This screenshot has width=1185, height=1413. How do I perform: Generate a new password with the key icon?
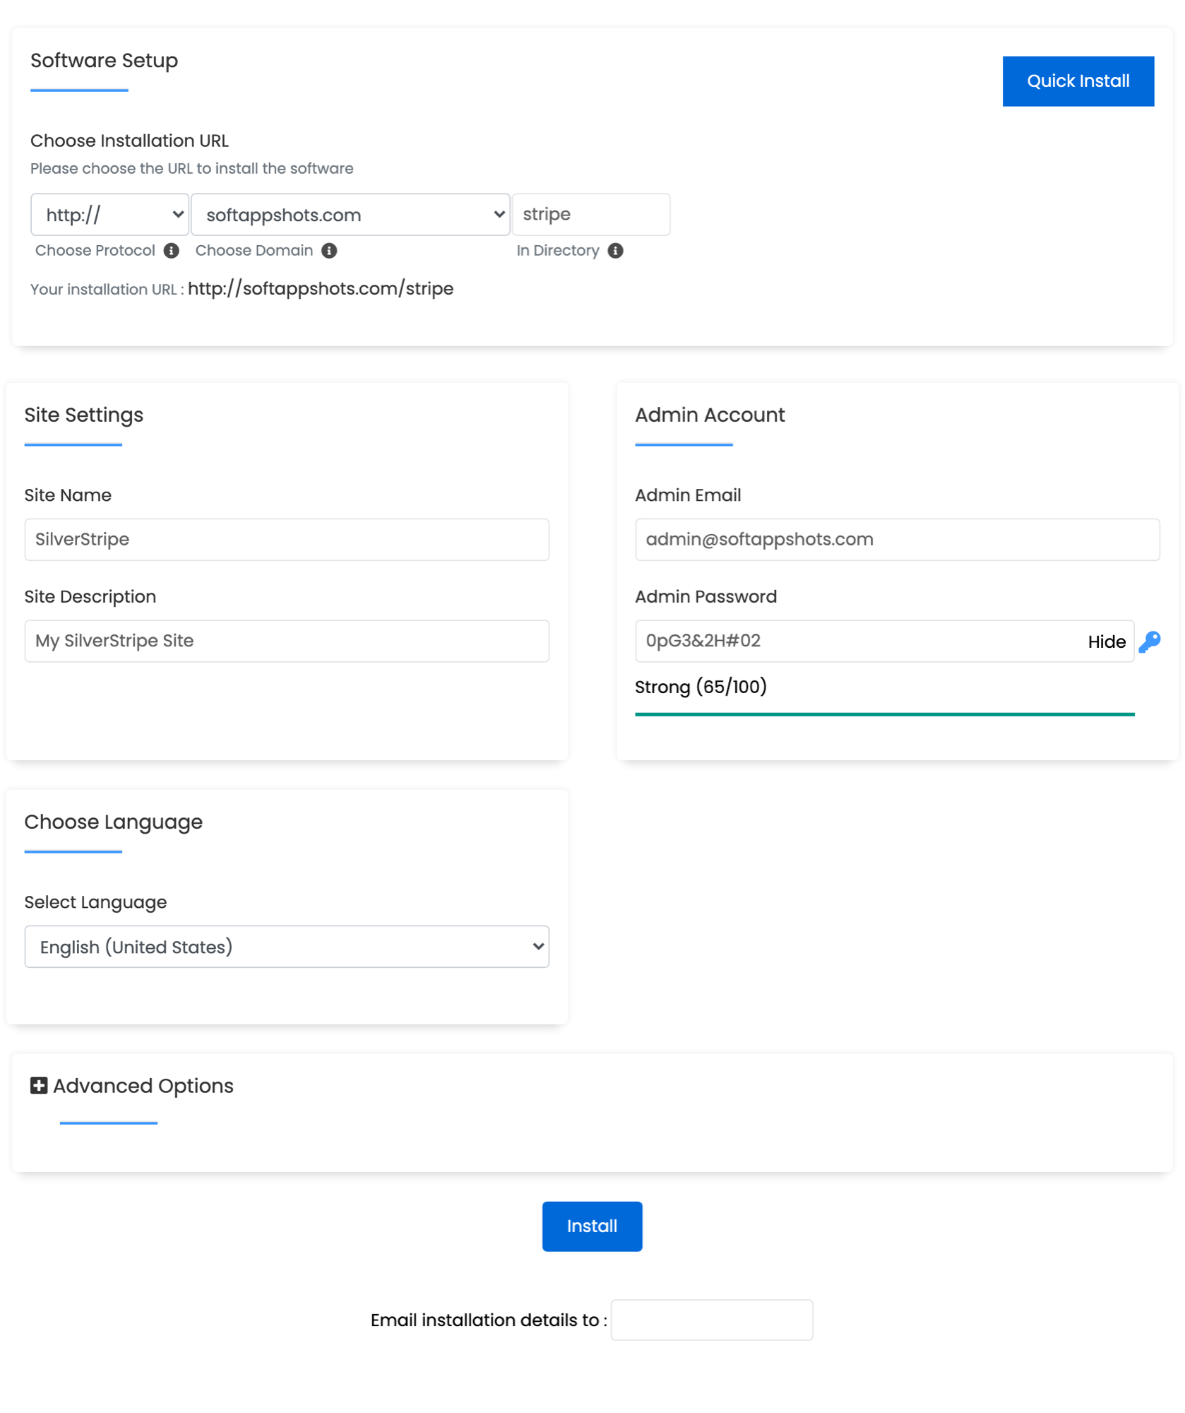(x=1150, y=641)
